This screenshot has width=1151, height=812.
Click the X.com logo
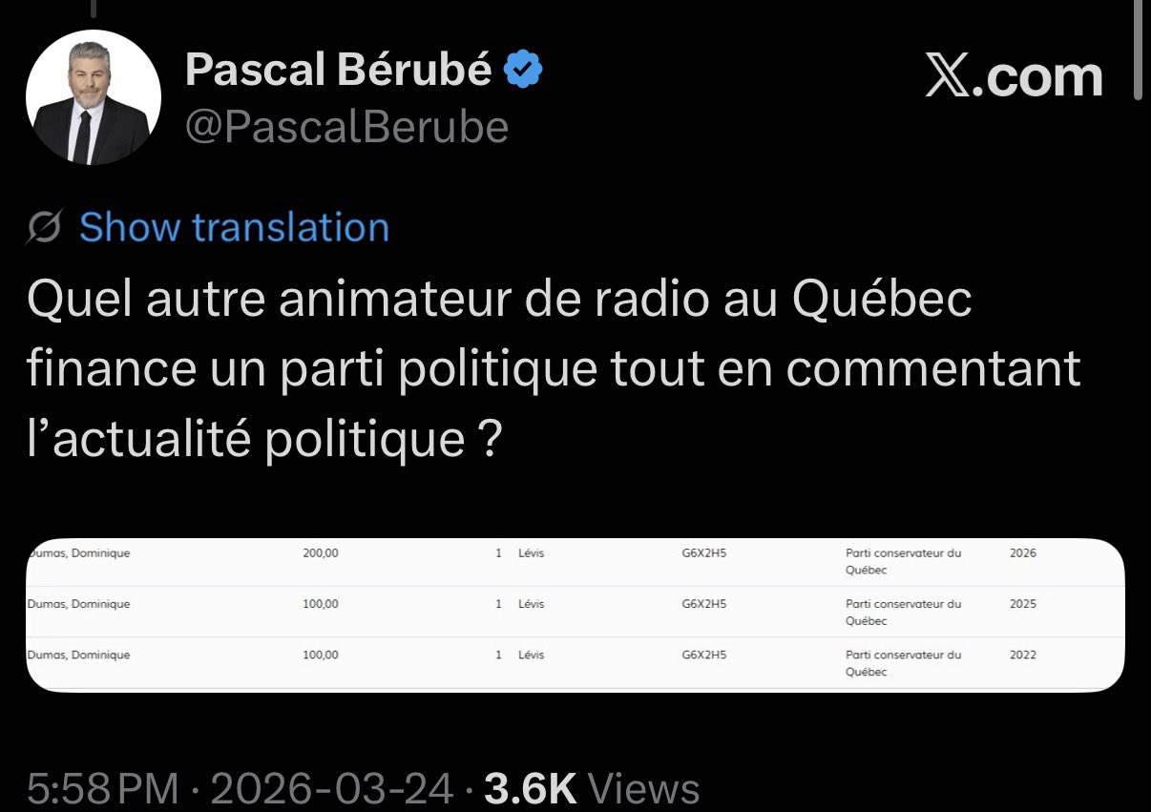1014,75
